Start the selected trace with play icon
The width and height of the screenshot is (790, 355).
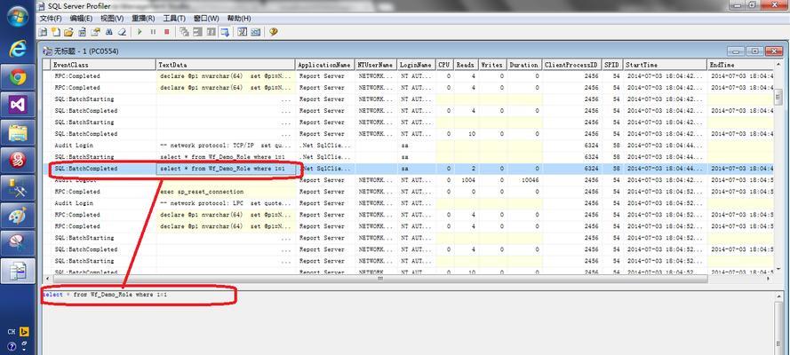click(x=140, y=32)
